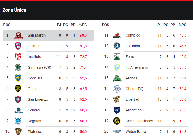The width and height of the screenshot is (193, 136).
Task: Select the Weber Bahía team name
Action: 136,132
